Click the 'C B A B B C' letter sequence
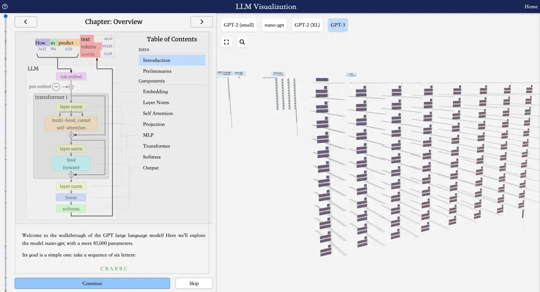Screen dimensions: 540x292 click(x=113, y=268)
